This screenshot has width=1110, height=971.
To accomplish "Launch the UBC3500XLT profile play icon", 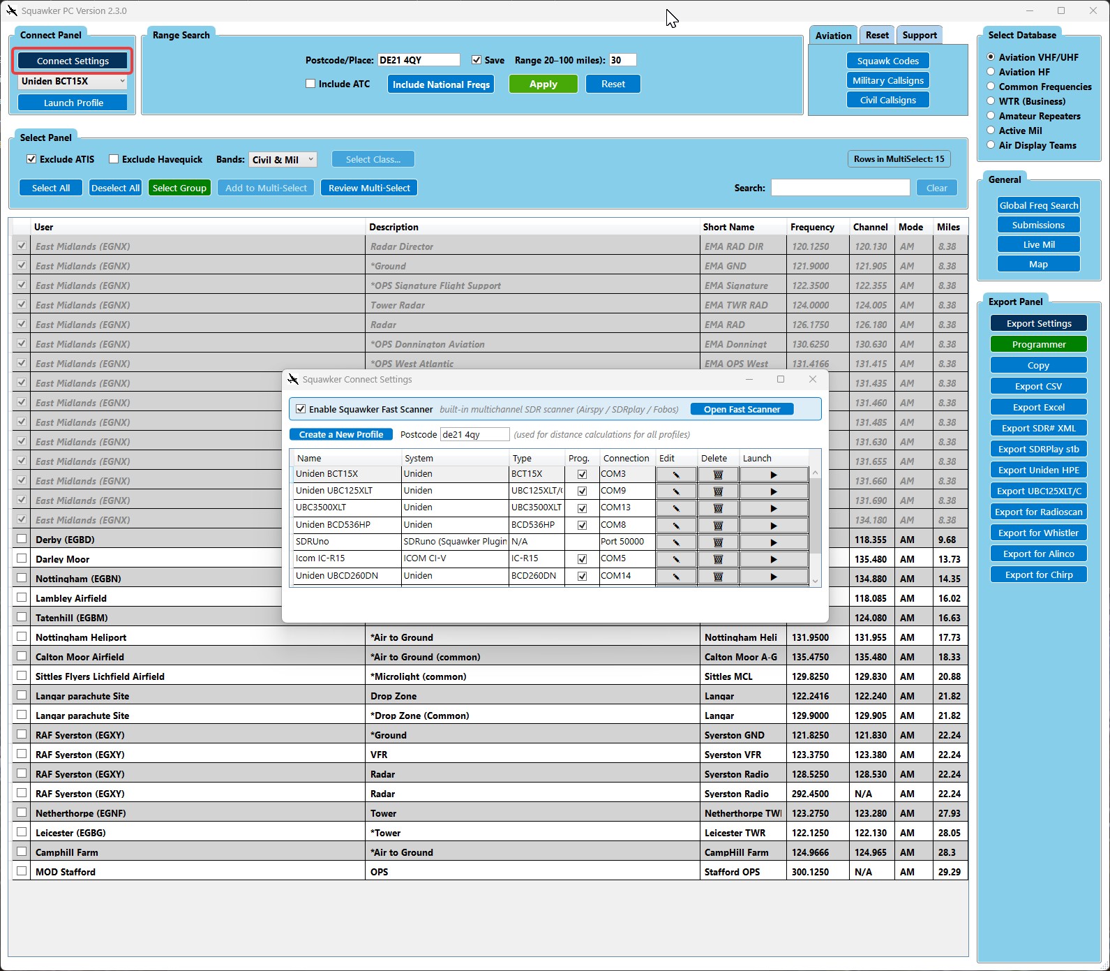I will pyautogui.click(x=774, y=508).
